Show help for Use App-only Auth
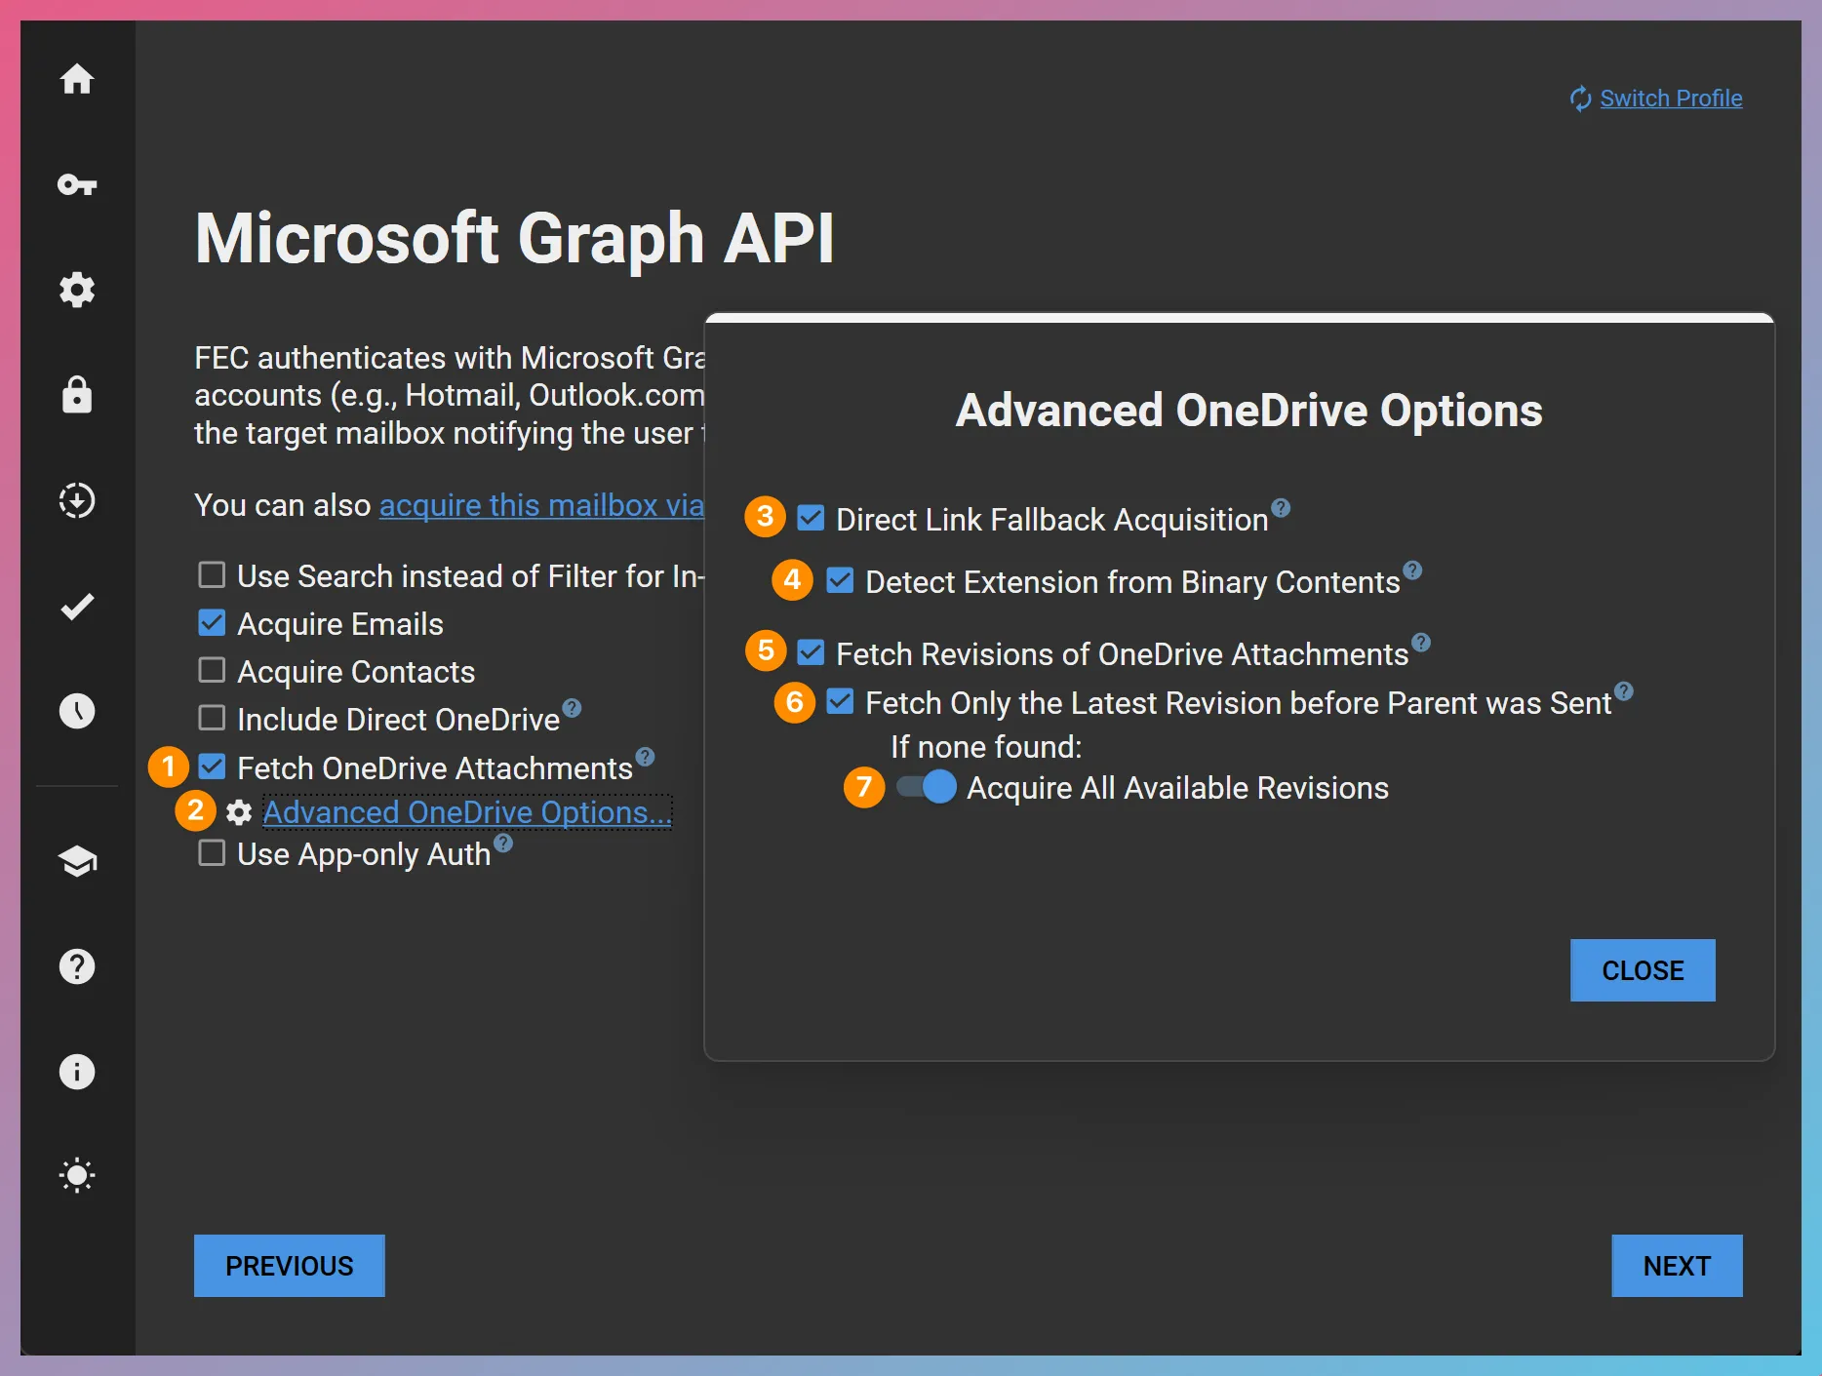The image size is (1822, 1376). coord(503,843)
